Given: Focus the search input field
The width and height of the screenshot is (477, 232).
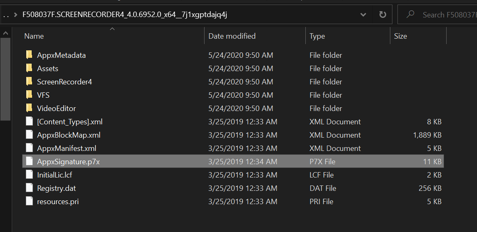Looking at the screenshot, I should pos(447,15).
